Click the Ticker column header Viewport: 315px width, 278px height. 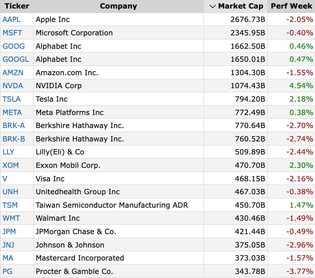17,6
